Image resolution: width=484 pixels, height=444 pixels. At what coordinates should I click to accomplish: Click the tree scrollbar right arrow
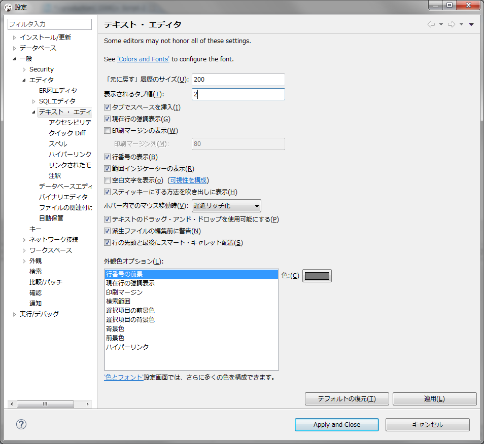[x=87, y=404]
